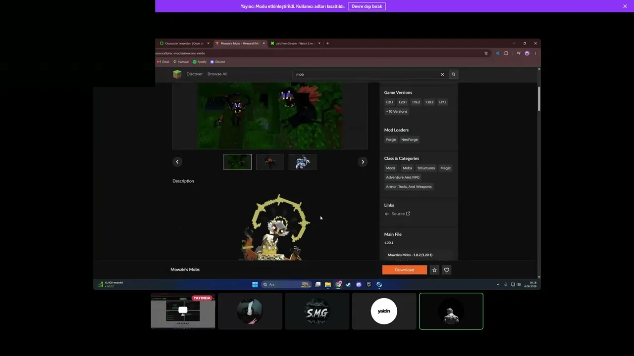This screenshot has height=356, width=634.
Task: Open the Discord bookmark
Action: (217, 62)
